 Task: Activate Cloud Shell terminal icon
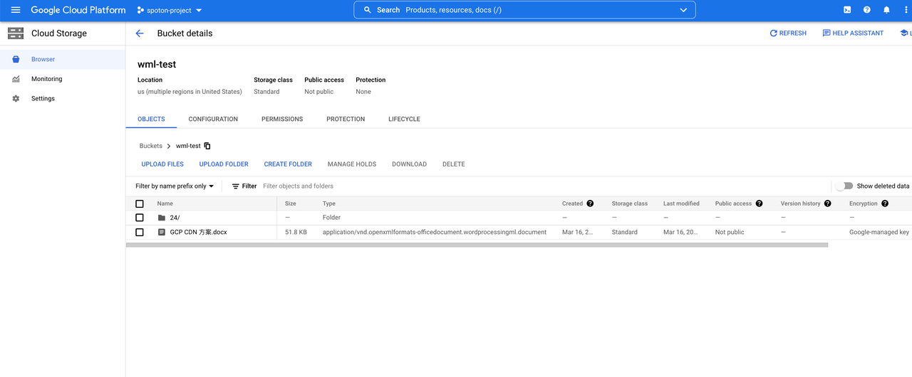click(x=847, y=10)
